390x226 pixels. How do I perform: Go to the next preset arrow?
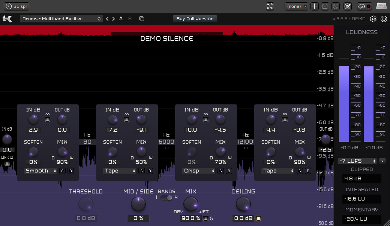tap(114, 19)
